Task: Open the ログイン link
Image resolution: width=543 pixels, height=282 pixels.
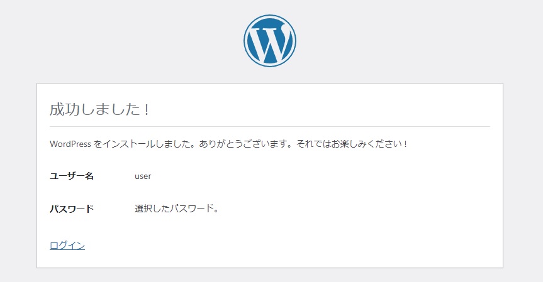Action: (x=67, y=246)
